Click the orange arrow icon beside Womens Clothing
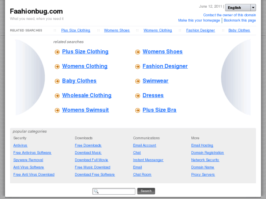This screenshot has width=266, height=199. pyautogui.click(x=57, y=66)
